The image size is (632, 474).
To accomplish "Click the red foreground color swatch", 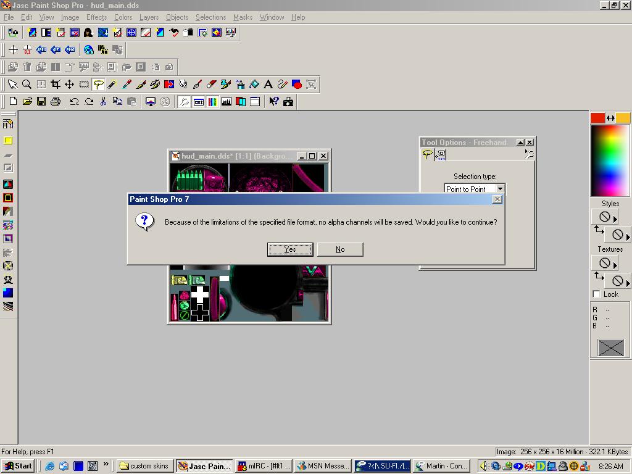I will [x=597, y=118].
